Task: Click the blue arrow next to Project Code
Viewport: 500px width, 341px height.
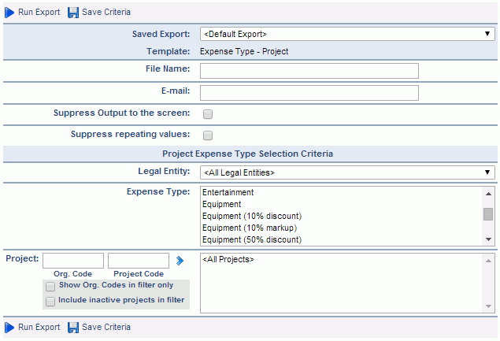Action: coord(180,261)
